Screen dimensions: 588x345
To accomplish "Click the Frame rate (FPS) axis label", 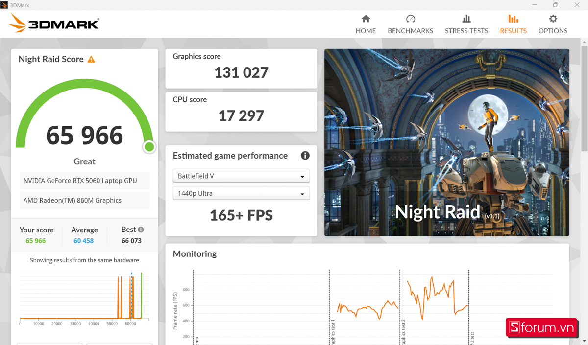I will tap(175, 311).
